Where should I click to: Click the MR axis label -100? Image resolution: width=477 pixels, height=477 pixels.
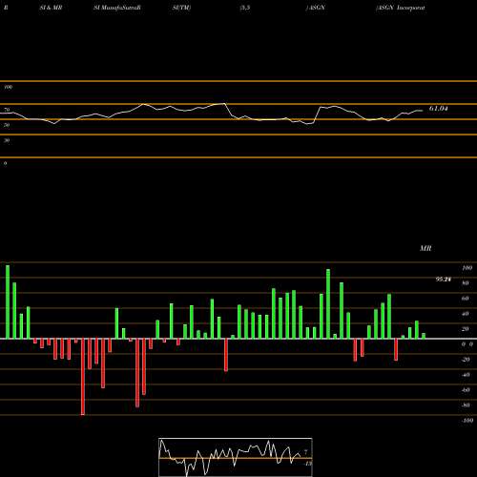pyautogui.click(x=467, y=421)
